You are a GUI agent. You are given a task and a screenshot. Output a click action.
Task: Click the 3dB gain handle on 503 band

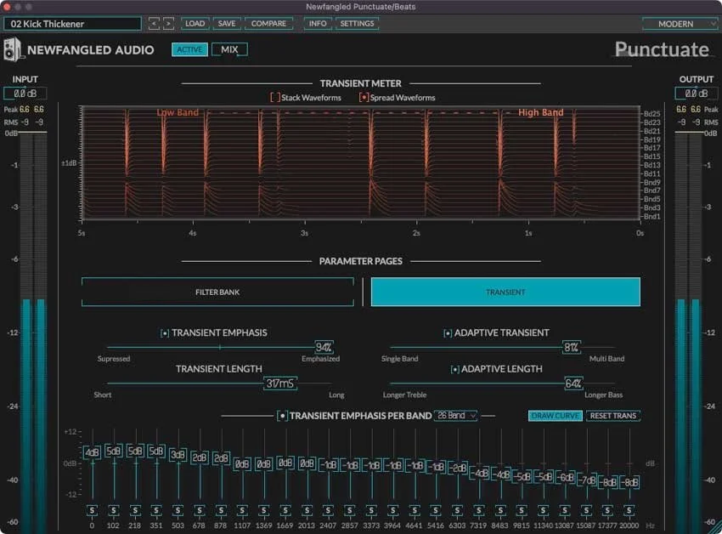coord(178,455)
